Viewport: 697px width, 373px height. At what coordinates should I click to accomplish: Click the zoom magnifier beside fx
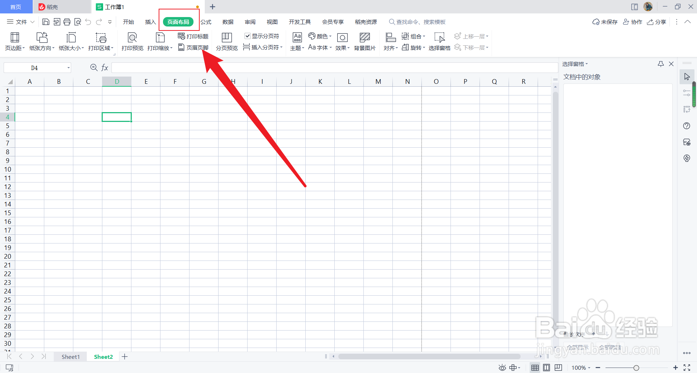tap(94, 67)
